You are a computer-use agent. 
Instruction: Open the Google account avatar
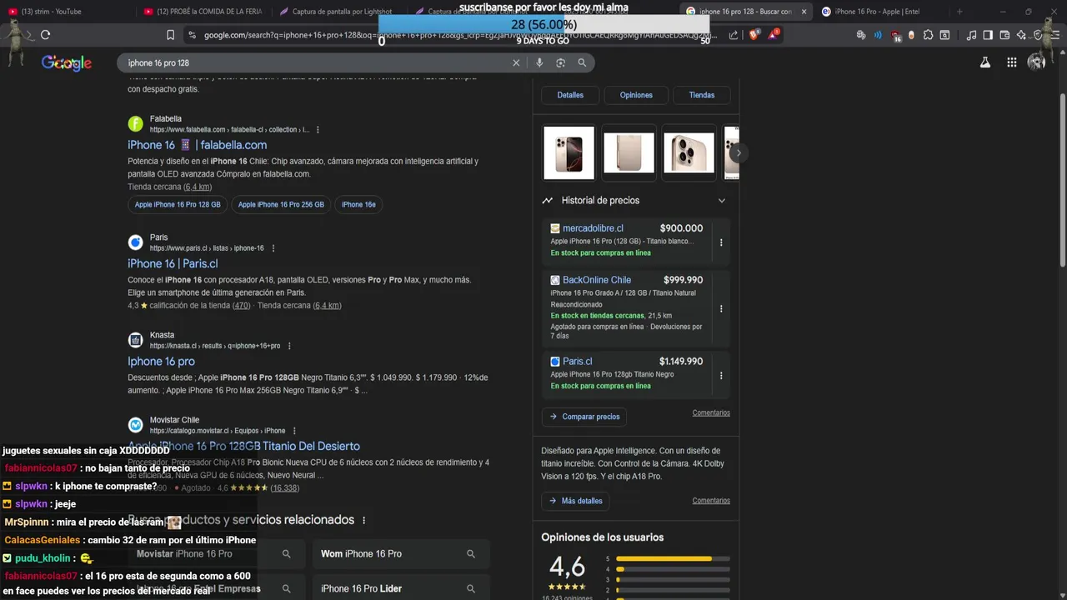[x=1036, y=62]
